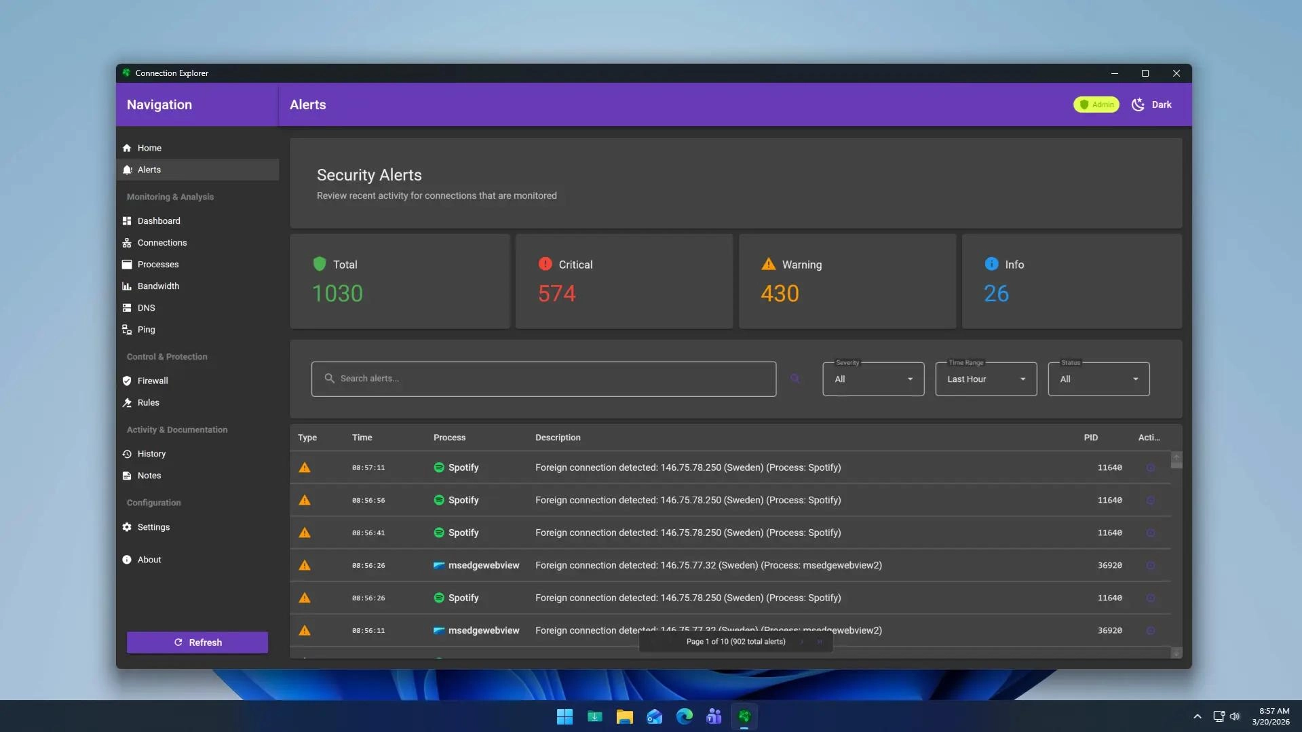Open History via the clock icon
Viewport: 1302px width, 732px height.
coord(127,453)
